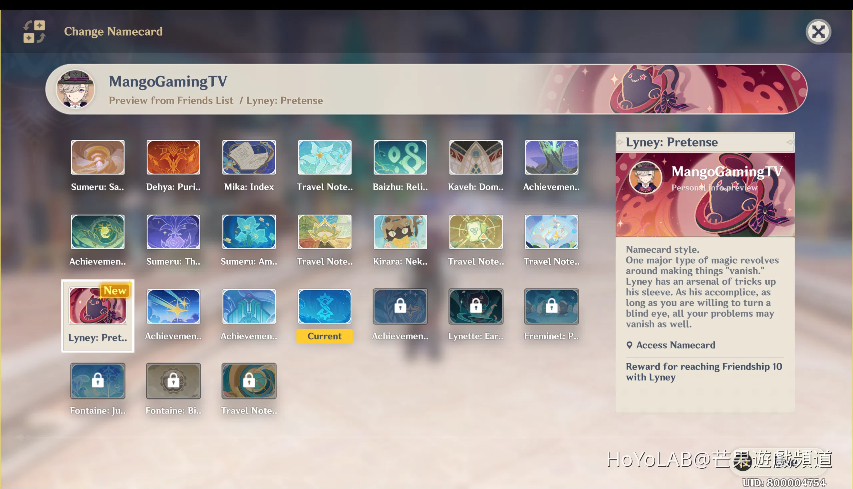Select the locked Fontaine: Bi.. namecard
Viewport: 853px width, 489px height.
pos(173,381)
